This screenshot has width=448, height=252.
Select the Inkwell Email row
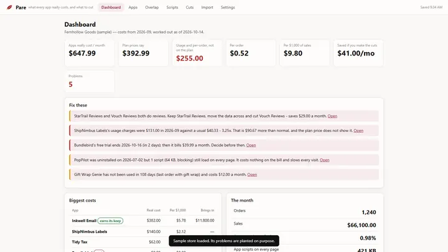tap(143, 220)
